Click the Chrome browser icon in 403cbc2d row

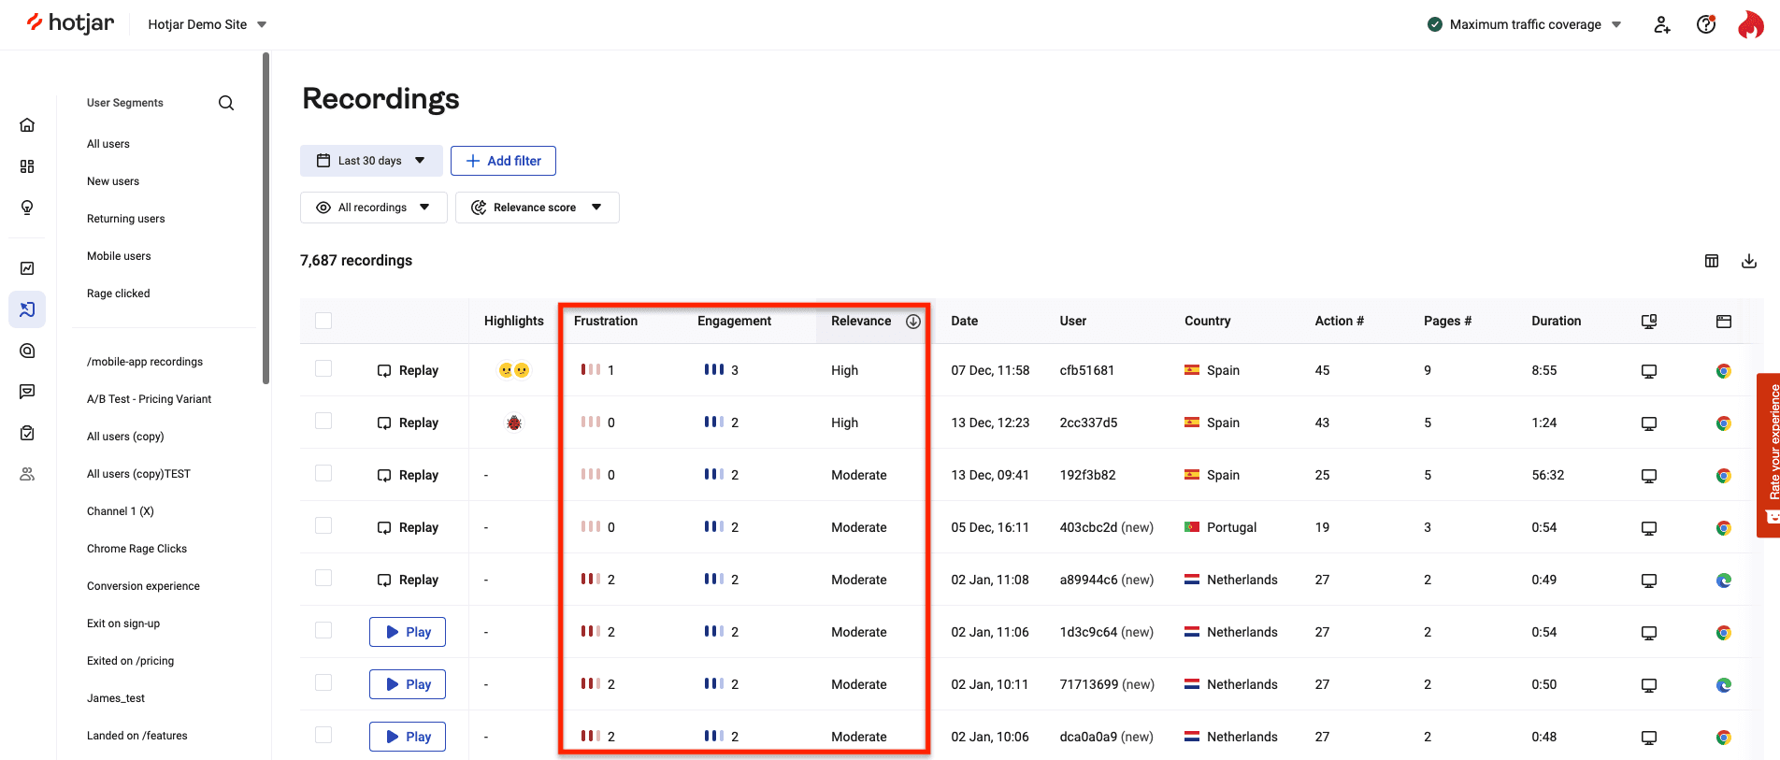(1724, 528)
